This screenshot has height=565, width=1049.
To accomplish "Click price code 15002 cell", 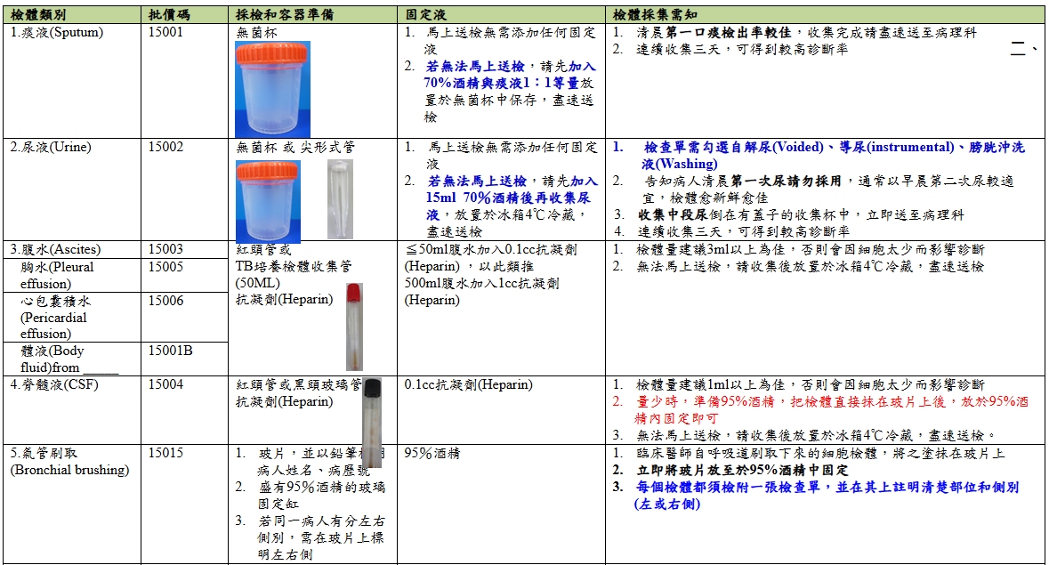I will (x=165, y=147).
